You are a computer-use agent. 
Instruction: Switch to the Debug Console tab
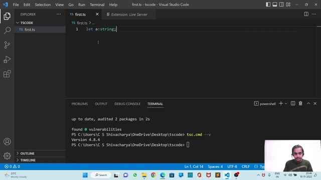(127, 104)
